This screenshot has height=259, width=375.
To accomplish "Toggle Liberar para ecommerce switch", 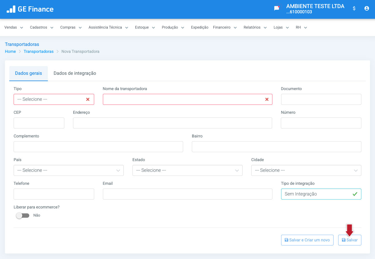I will click(x=23, y=215).
